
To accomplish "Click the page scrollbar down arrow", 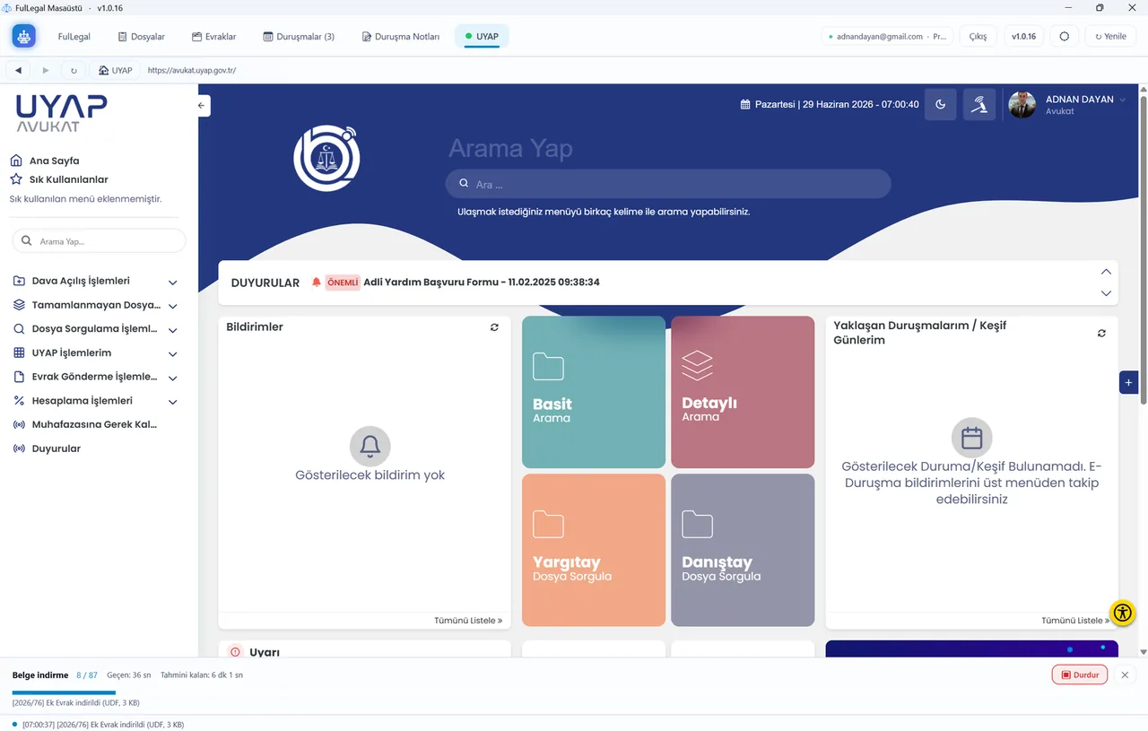I will [1143, 652].
